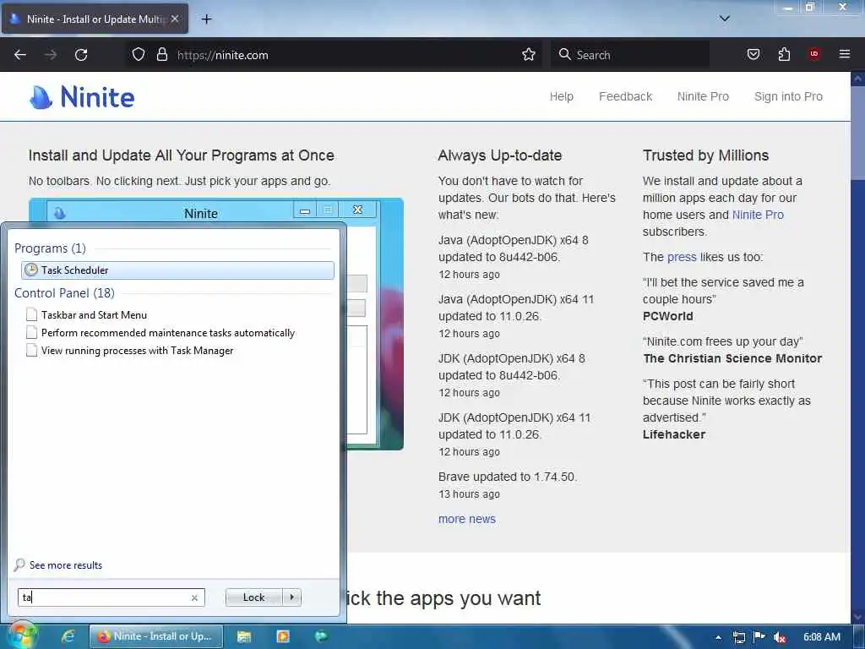
Task: Launch Internet Explorer from taskbar
Action: pos(68,636)
